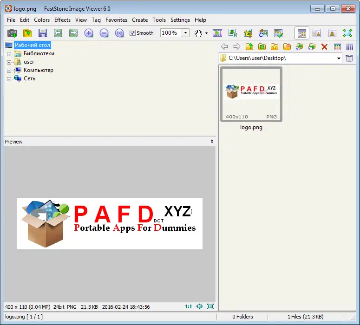This screenshot has width=360, height=325.
Task: Expand the Компьютер tree node
Action: (9, 71)
